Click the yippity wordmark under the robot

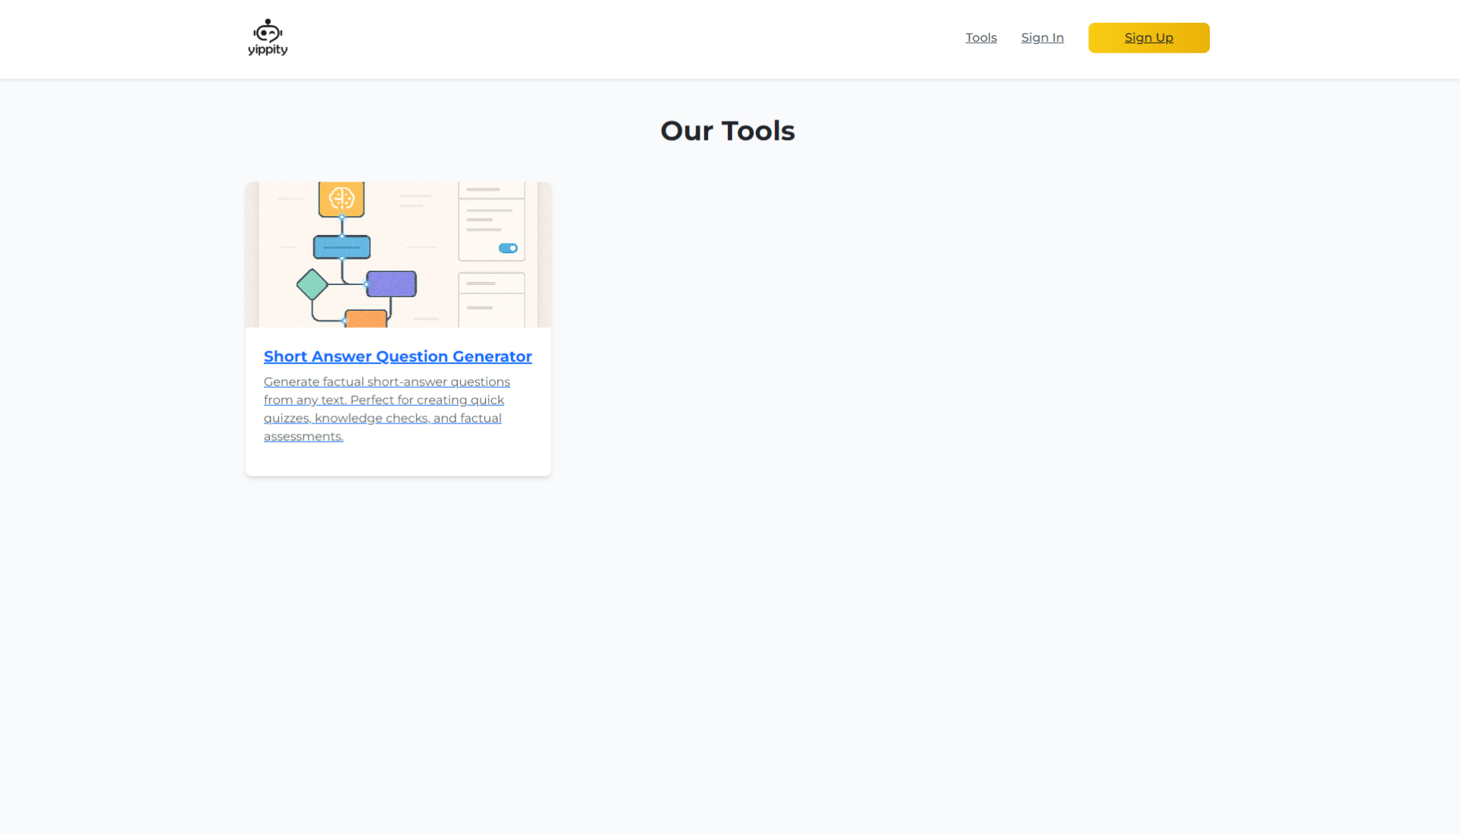[268, 50]
